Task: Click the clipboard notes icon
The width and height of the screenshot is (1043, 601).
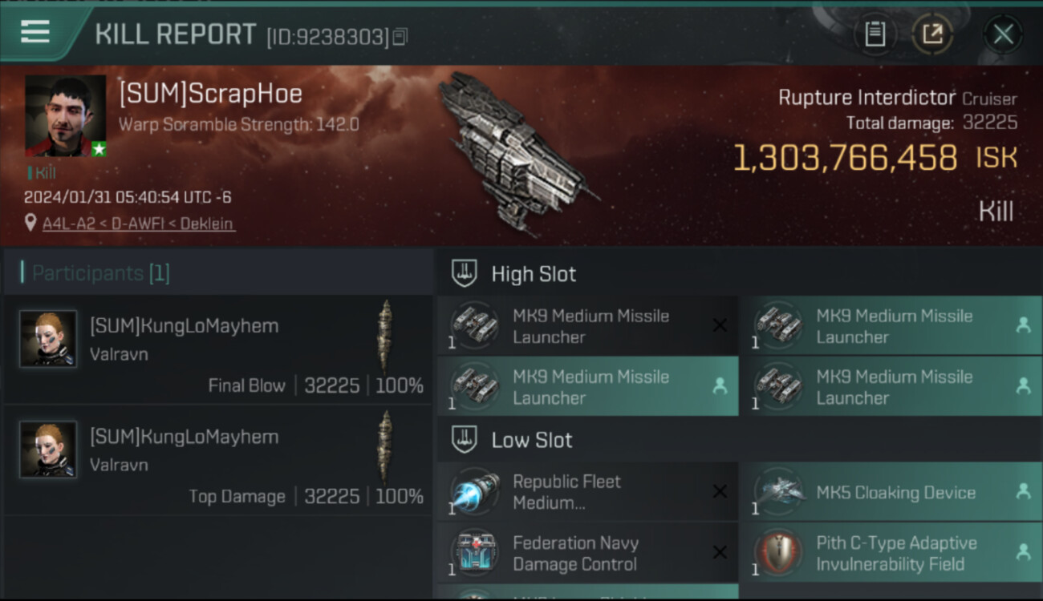Action: point(875,34)
